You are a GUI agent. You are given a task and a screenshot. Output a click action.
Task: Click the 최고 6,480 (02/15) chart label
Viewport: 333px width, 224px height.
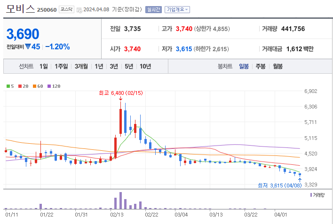tap(120, 93)
